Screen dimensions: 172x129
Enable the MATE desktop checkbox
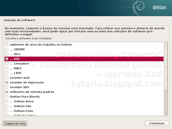tap(7, 68)
